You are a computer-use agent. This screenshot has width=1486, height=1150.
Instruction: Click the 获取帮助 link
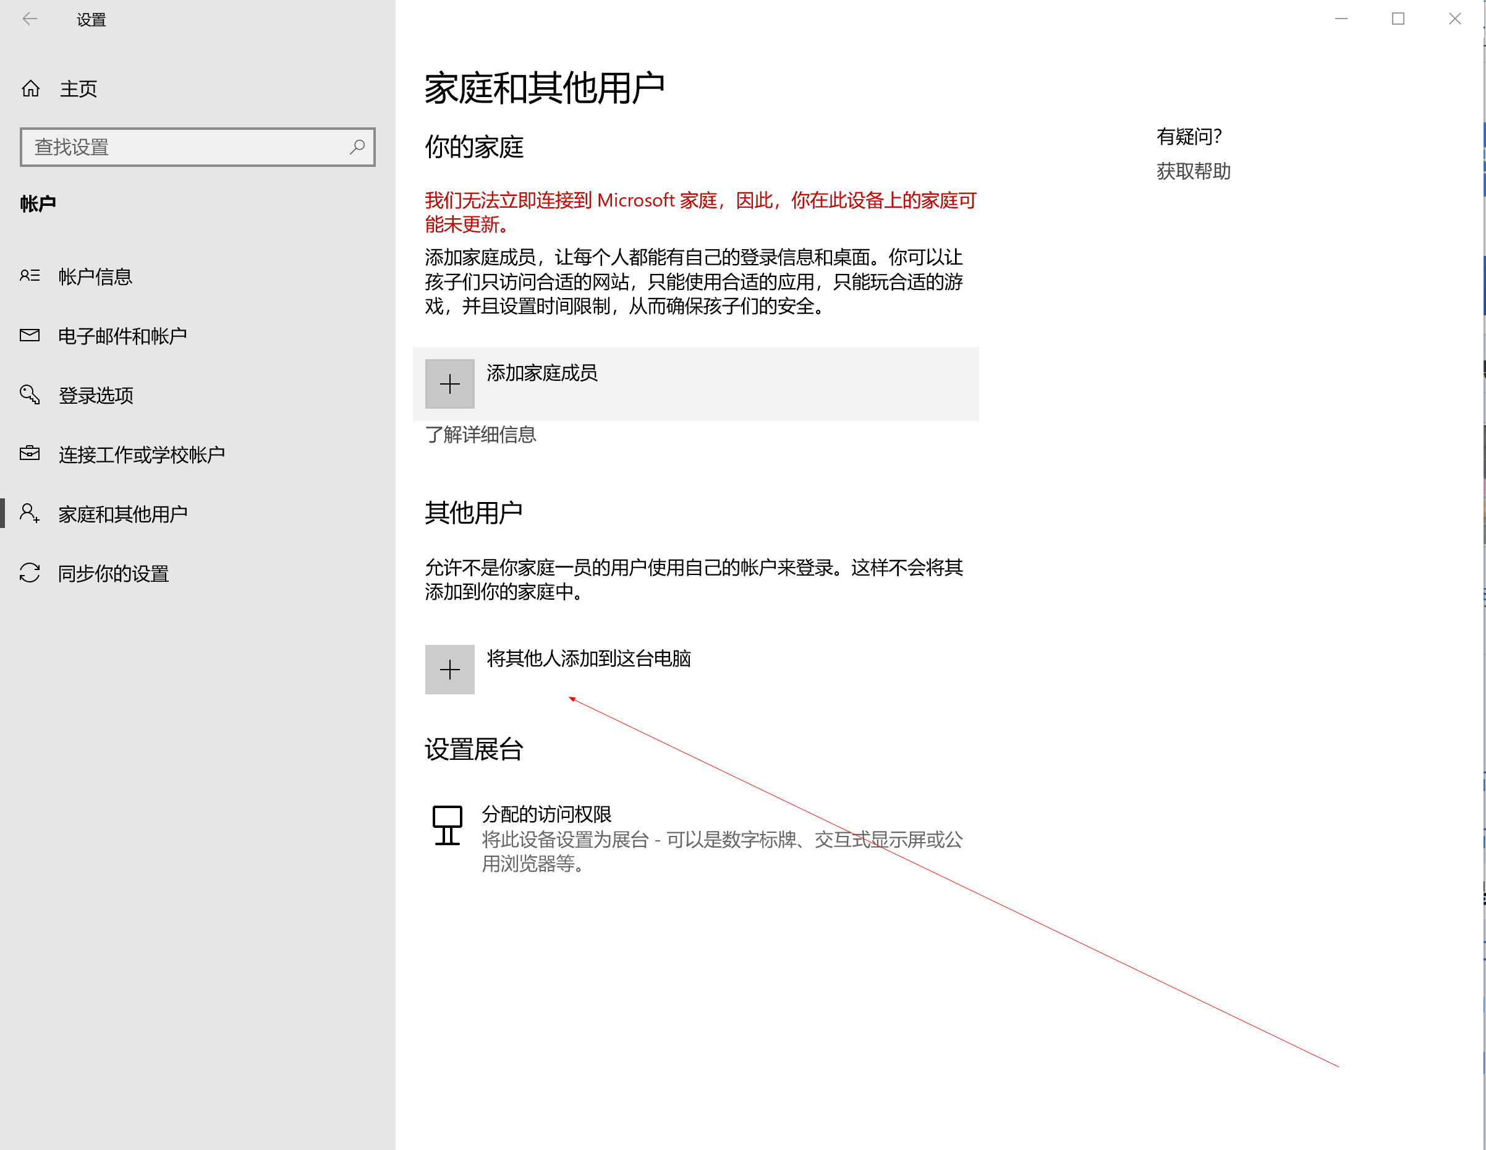pyautogui.click(x=1194, y=171)
